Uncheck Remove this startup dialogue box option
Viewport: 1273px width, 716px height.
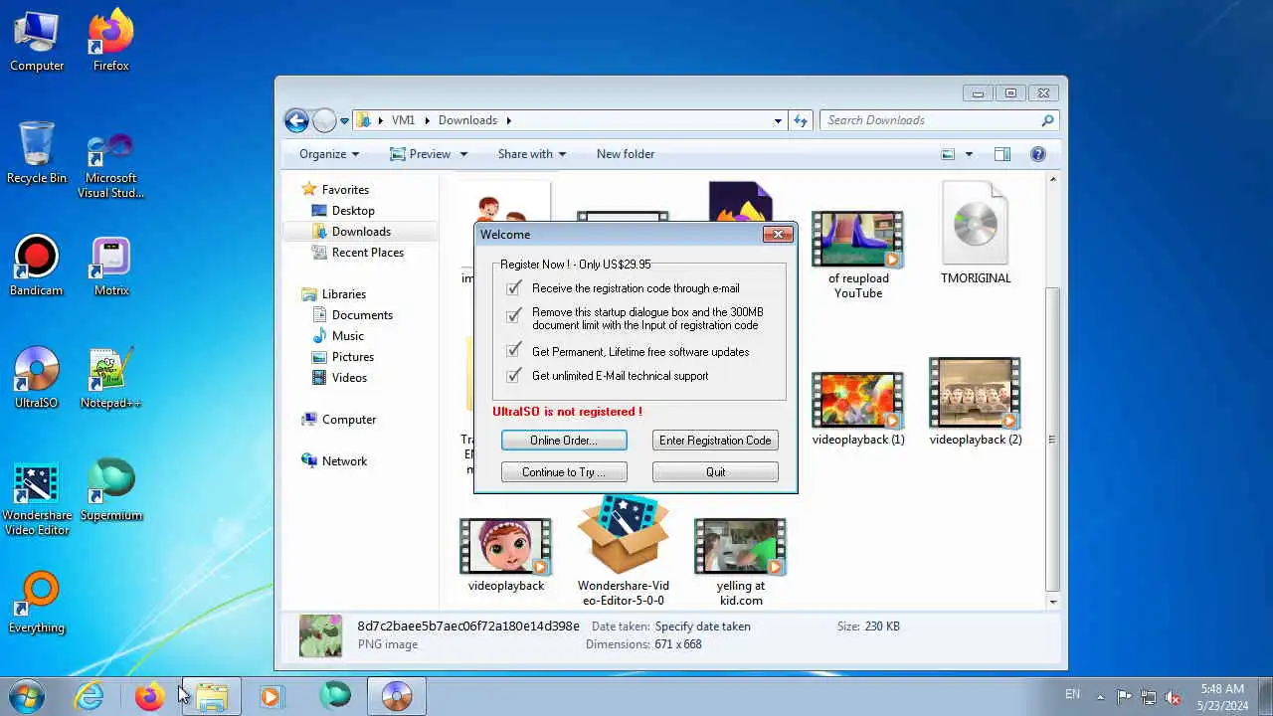tap(513, 316)
